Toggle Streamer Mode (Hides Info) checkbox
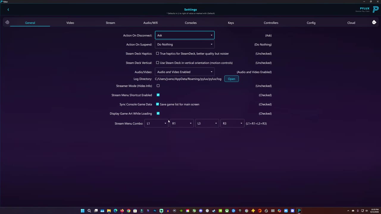381x214 pixels. coord(158,86)
